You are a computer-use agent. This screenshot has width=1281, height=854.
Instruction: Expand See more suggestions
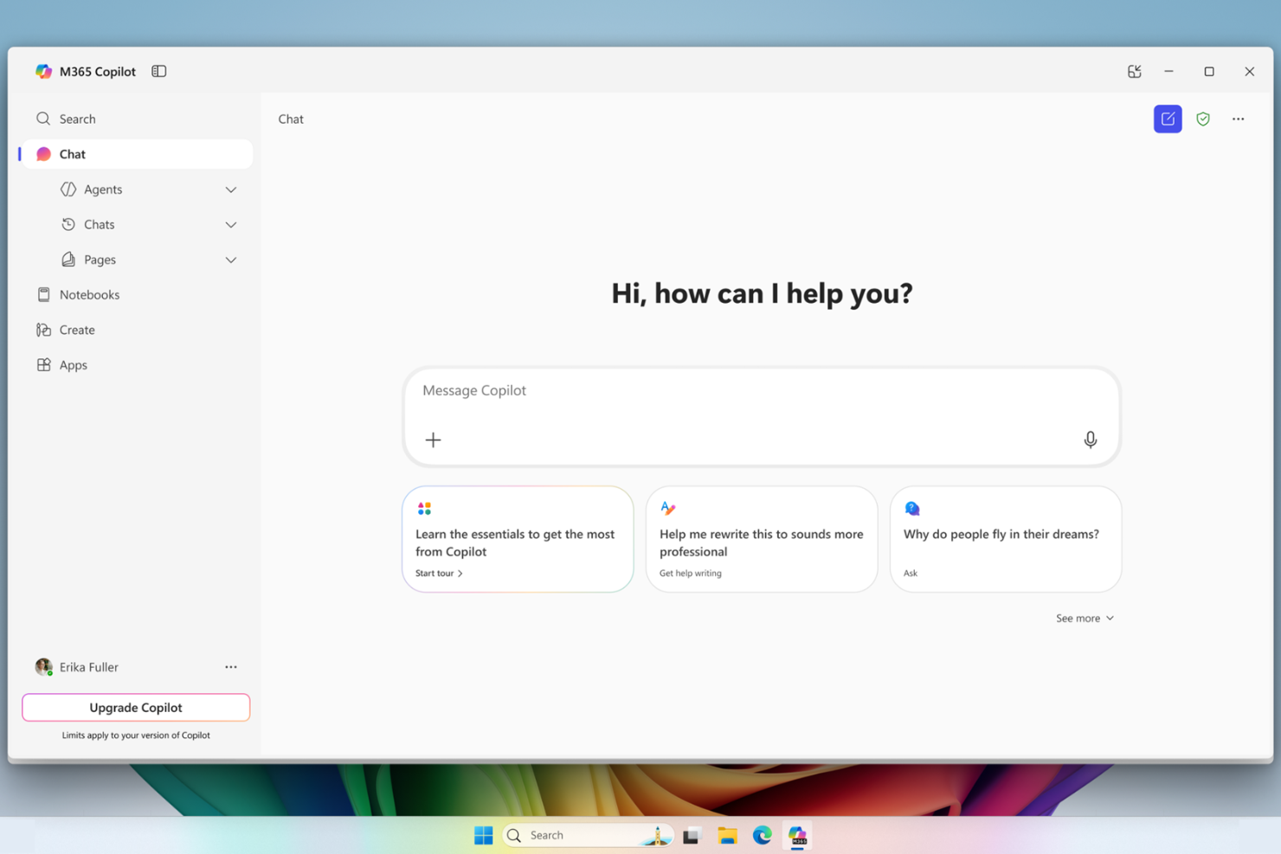1085,619
